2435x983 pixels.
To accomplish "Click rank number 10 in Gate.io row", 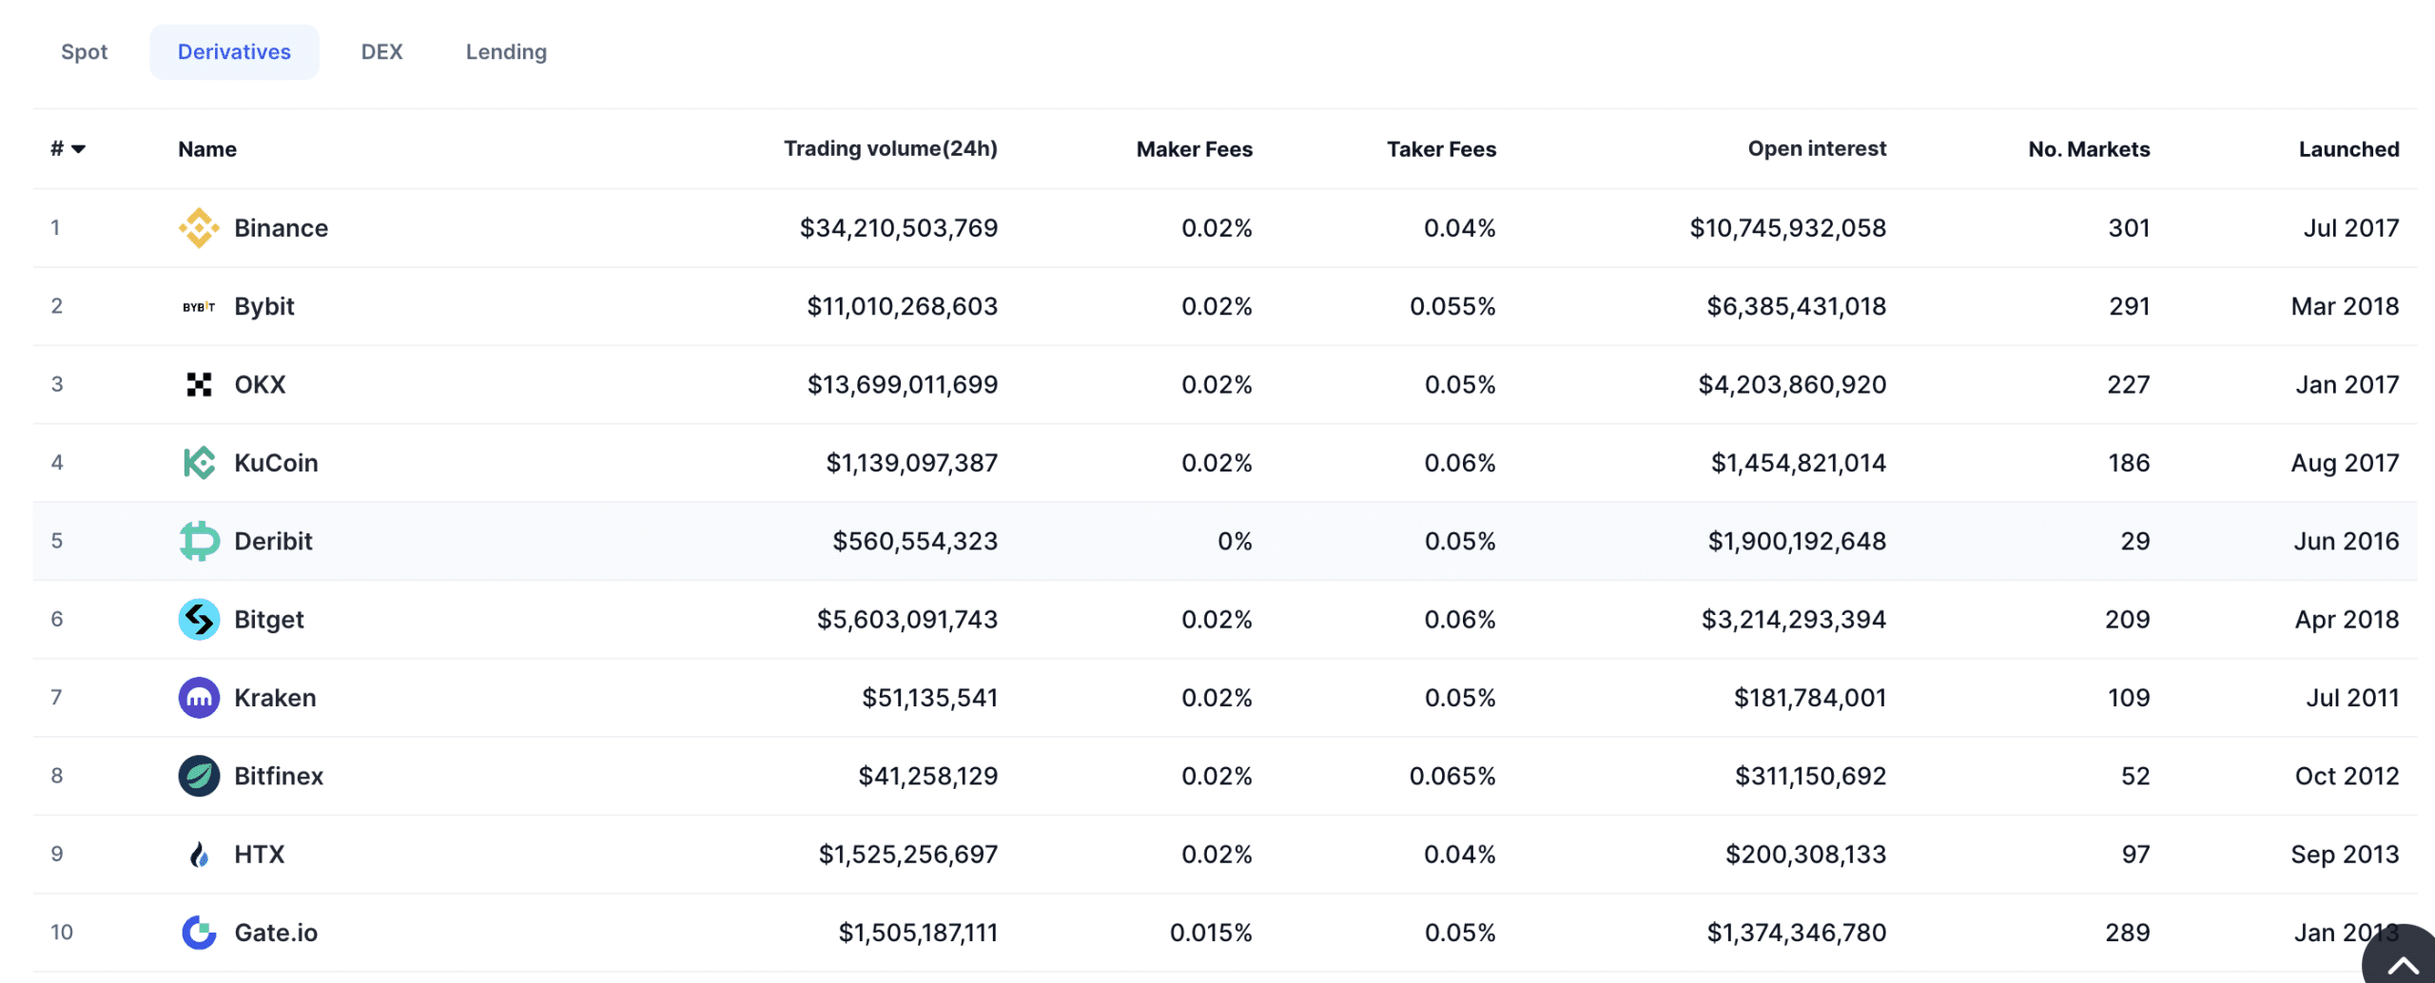I will pyautogui.click(x=62, y=933).
